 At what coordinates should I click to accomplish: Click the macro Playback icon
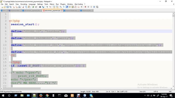[x=91, y=7]
